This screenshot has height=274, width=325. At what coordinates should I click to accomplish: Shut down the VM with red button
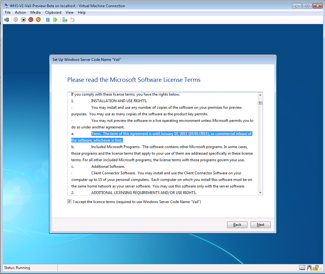(x=31, y=20)
